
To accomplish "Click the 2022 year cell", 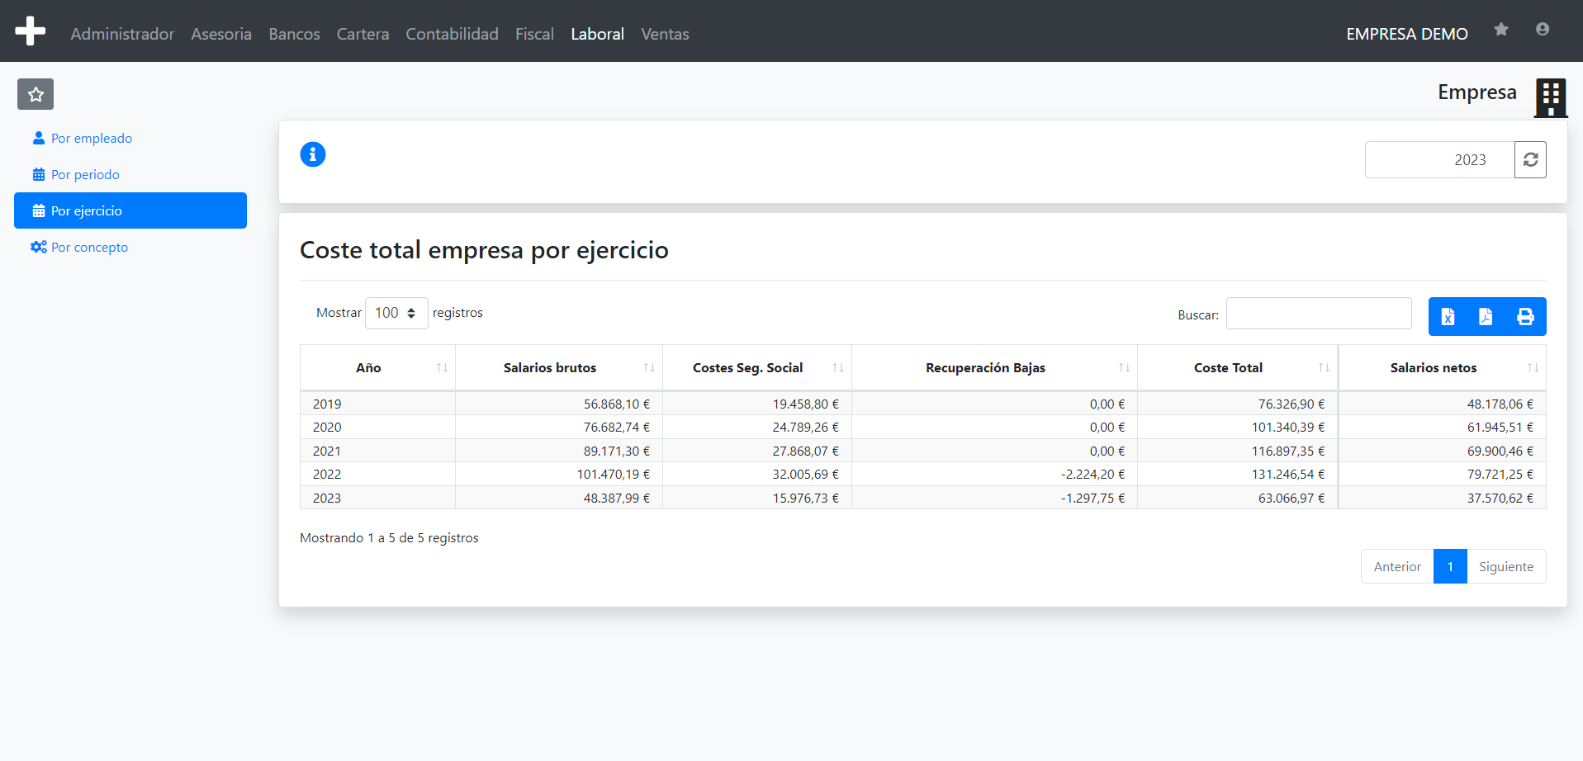I will coord(377,474).
